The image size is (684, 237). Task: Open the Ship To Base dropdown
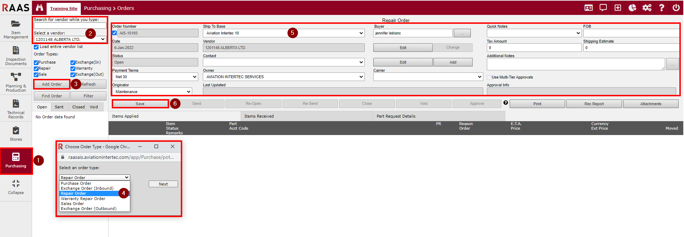[284, 33]
